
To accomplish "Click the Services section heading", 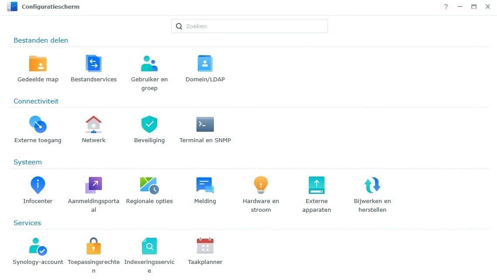I will [x=27, y=223].
